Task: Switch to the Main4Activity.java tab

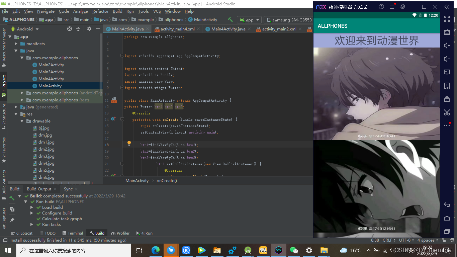Action: coord(229,29)
